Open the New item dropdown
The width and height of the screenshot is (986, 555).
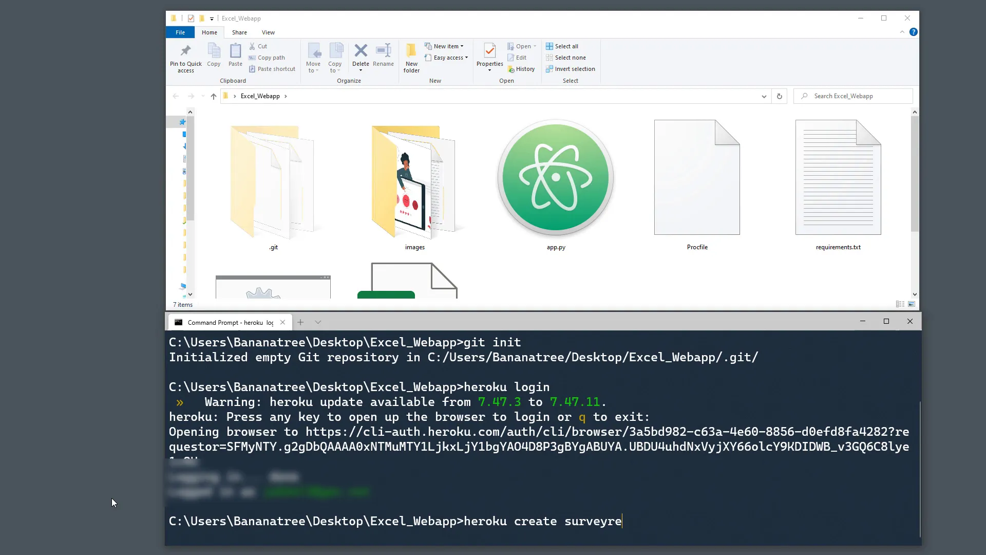(463, 46)
